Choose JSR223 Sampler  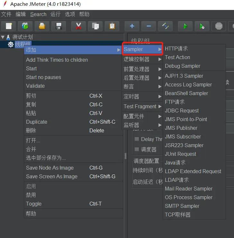click(194, 145)
